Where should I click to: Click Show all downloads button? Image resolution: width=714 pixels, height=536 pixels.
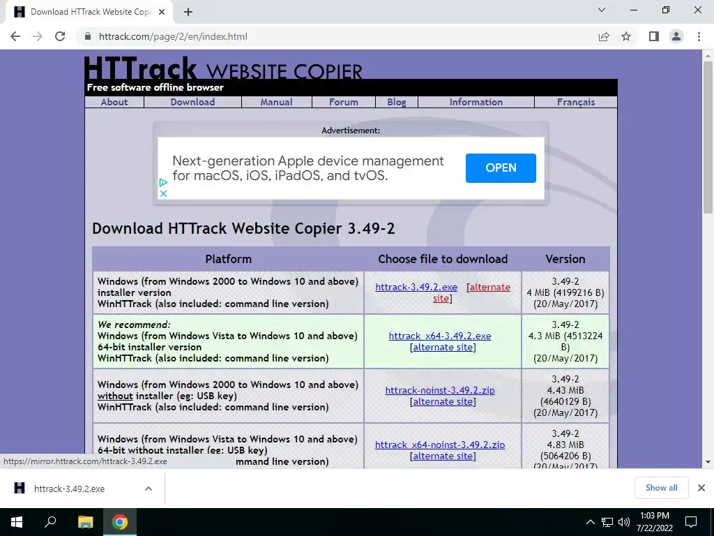point(661,488)
